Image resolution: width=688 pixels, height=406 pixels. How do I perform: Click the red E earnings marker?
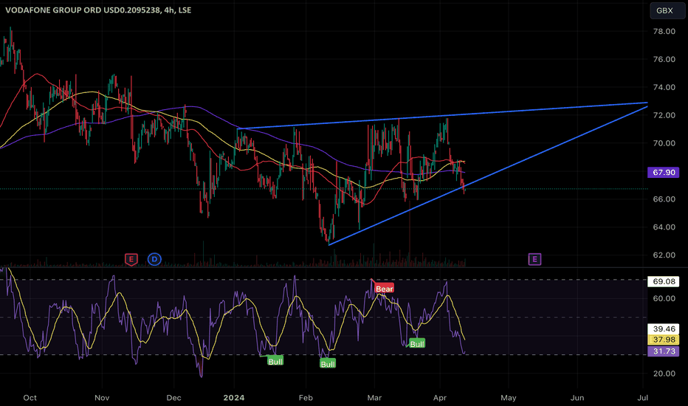pos(131,259)
